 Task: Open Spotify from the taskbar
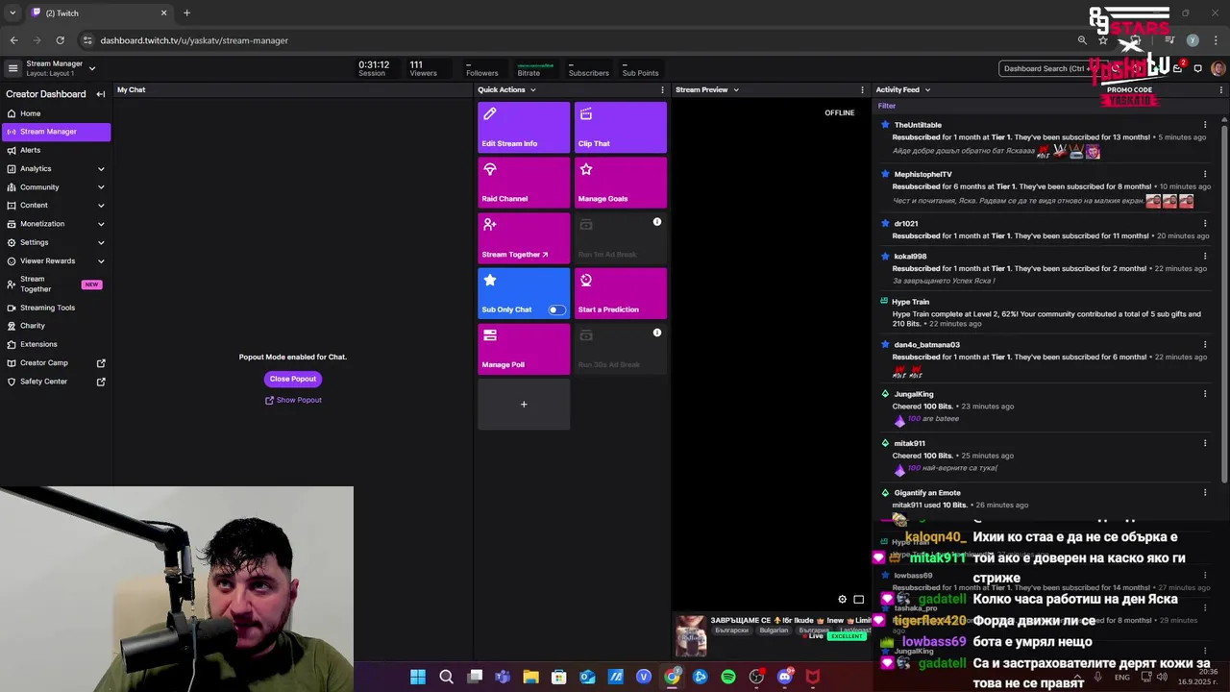(728, 677)
